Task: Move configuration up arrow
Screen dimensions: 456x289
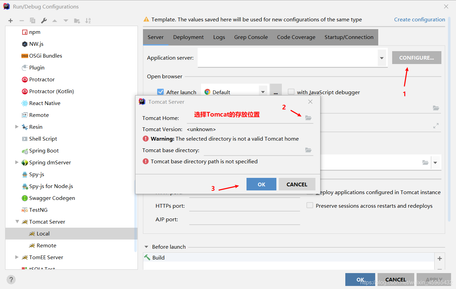Action: pos(55,21)
